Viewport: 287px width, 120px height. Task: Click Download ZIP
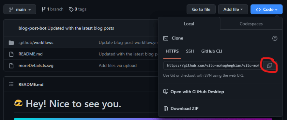[x=184, y=109]
